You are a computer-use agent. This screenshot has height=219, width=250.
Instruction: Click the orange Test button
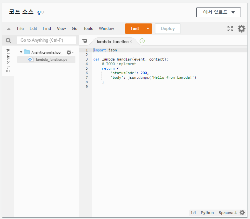click(x=135, y=29)
